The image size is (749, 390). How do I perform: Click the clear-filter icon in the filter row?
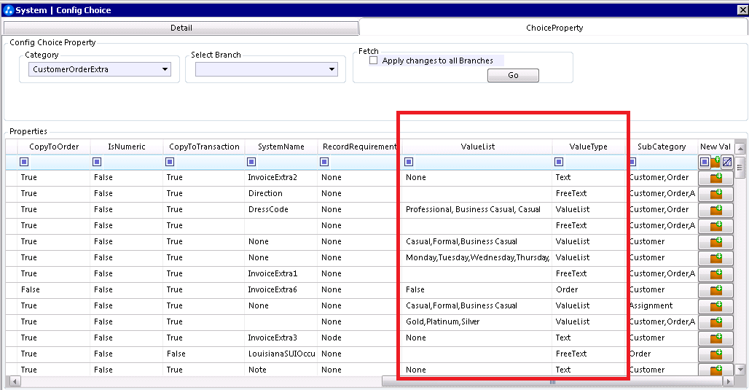[x=726, y=162]
